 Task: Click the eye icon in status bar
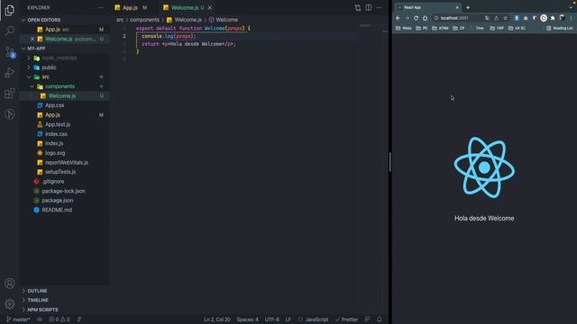tap(40, 319)
